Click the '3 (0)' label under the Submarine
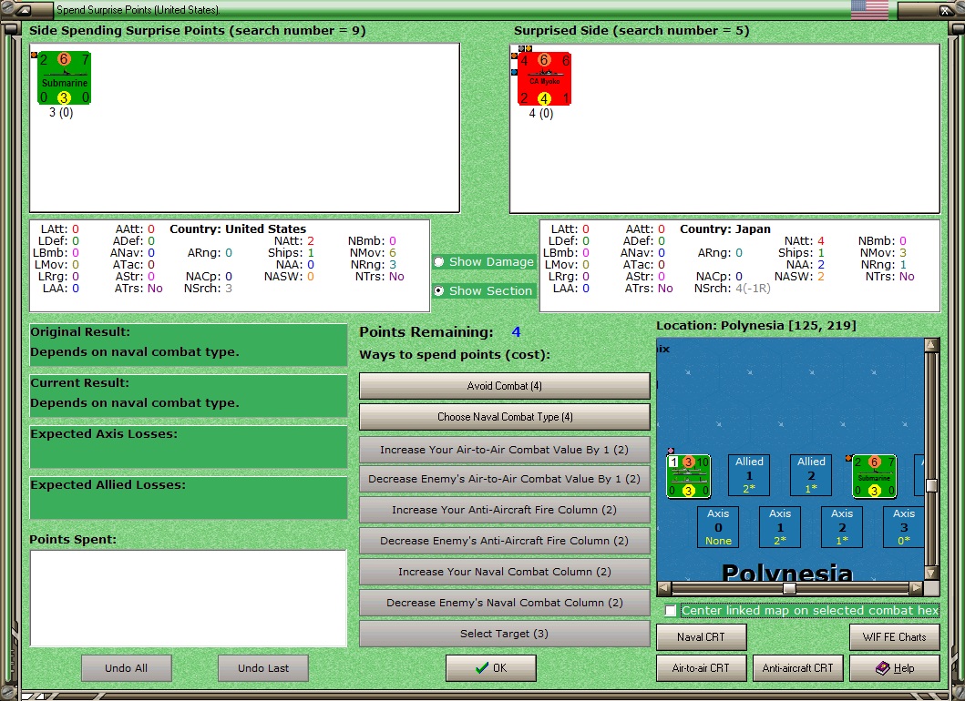Image resolution: width=965 pixels, height=701 pixels. 61,113
